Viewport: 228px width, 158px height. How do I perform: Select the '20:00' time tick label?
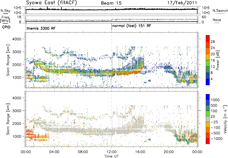pyautogui.click(x=169, y=152)
